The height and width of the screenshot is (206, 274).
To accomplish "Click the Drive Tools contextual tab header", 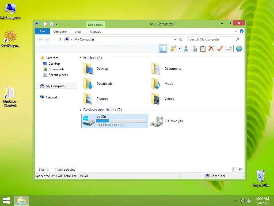I will tap(96, 25).
